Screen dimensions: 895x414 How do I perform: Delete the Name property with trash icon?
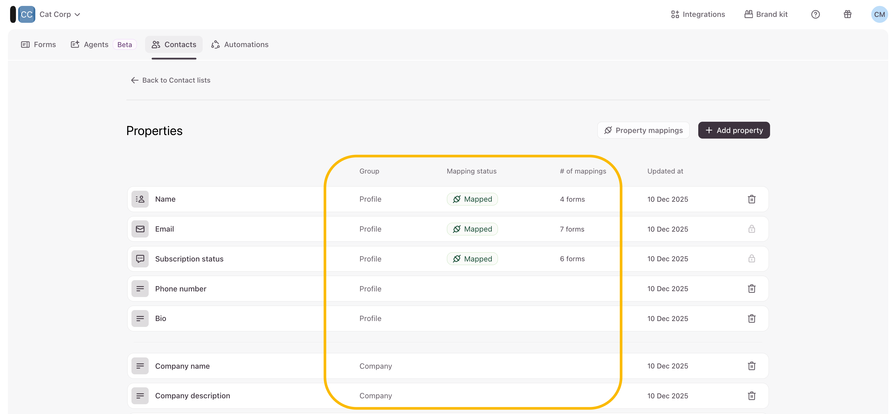tap(751, 199)
